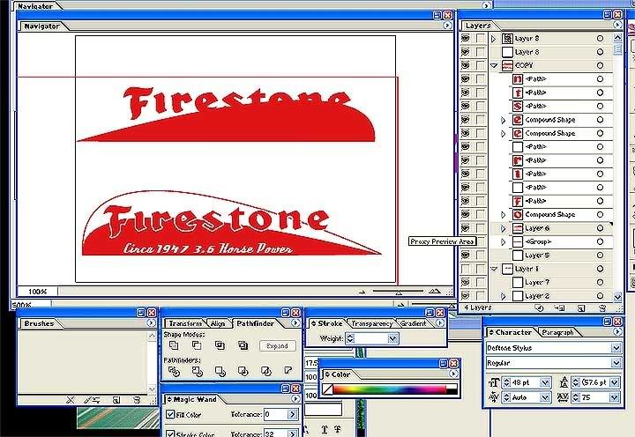Select the path with letter F thumbnail
Image resolution: width=635 pixels, height=437 pixels.
pyautogui.click(x=517, y=201)
